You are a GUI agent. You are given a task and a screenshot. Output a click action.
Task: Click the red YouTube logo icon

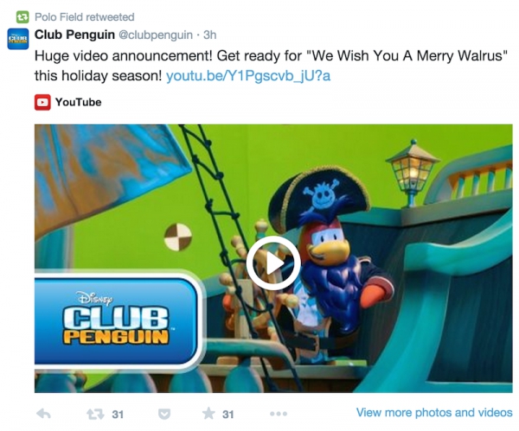point(42,102)
